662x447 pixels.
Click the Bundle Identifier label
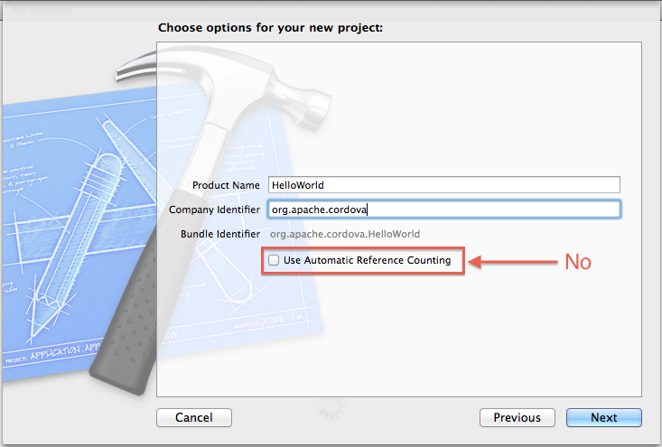point(220,234)
